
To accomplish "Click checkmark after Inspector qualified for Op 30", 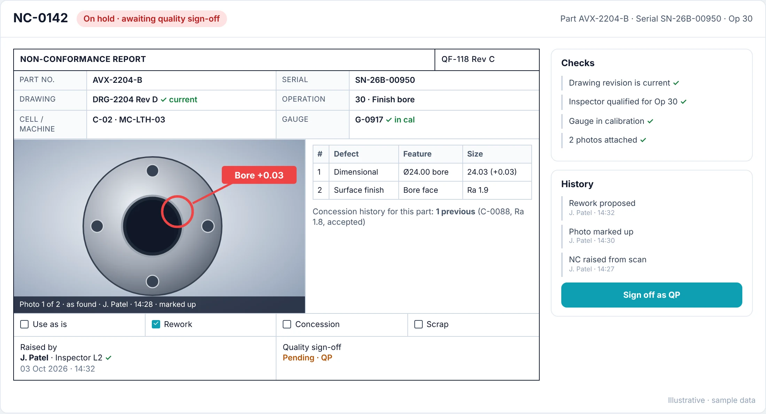I will 683,102.
